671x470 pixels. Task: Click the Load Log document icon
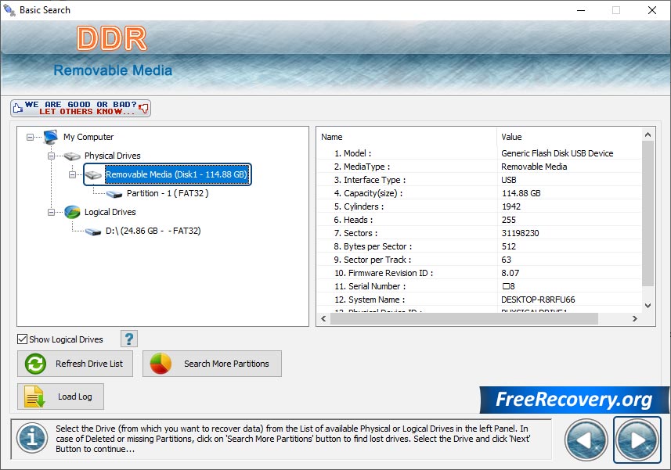point(34,396)
